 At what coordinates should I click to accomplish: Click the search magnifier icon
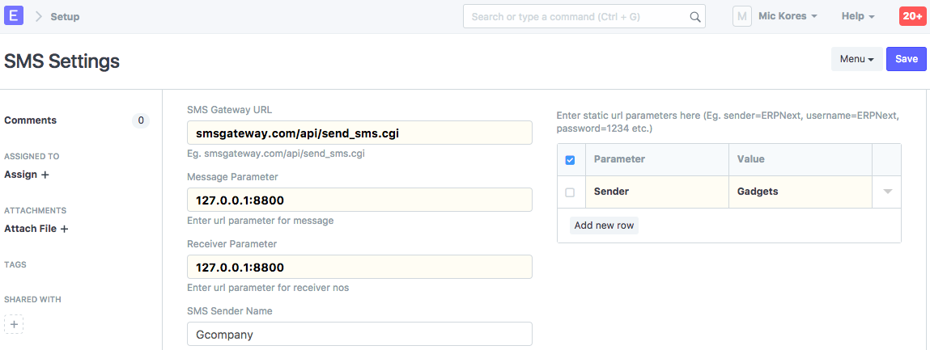[x=694, y=16]
